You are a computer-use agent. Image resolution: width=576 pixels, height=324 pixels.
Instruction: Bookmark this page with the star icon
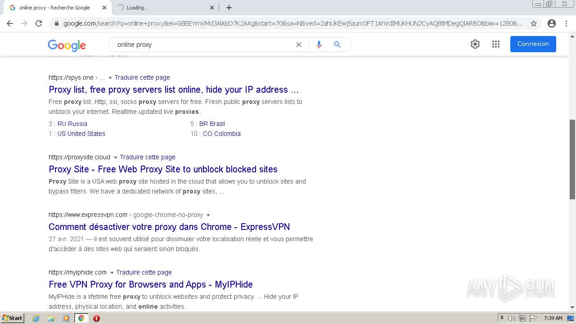click(x=534, y=23)
